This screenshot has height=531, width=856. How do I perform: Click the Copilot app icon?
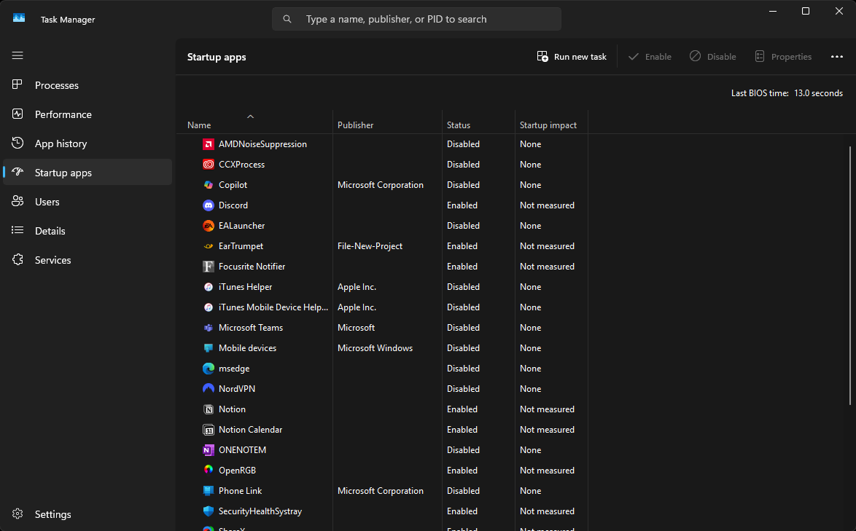(208, 185)
